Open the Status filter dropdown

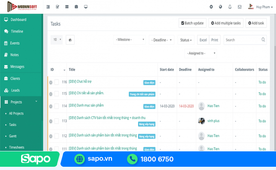tap(186, 40)
